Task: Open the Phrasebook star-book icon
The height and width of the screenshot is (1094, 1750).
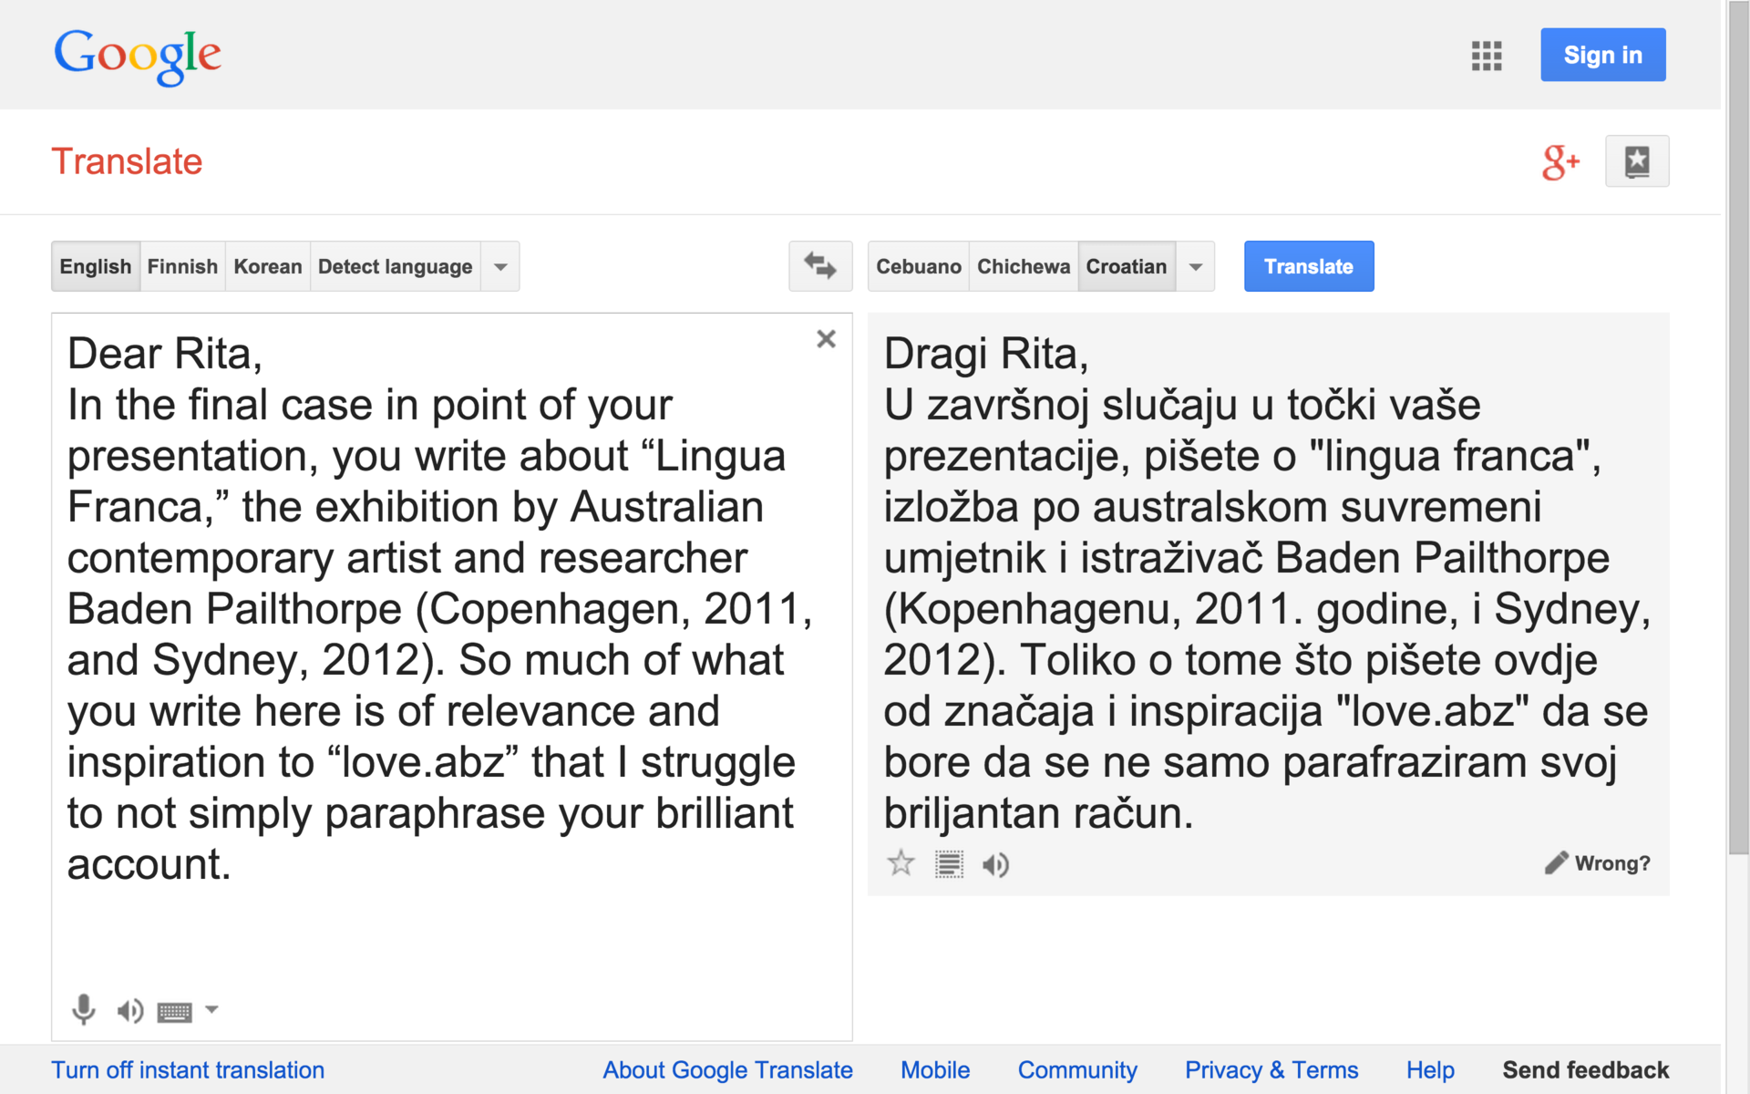Action: click(x=1637, y=161)
